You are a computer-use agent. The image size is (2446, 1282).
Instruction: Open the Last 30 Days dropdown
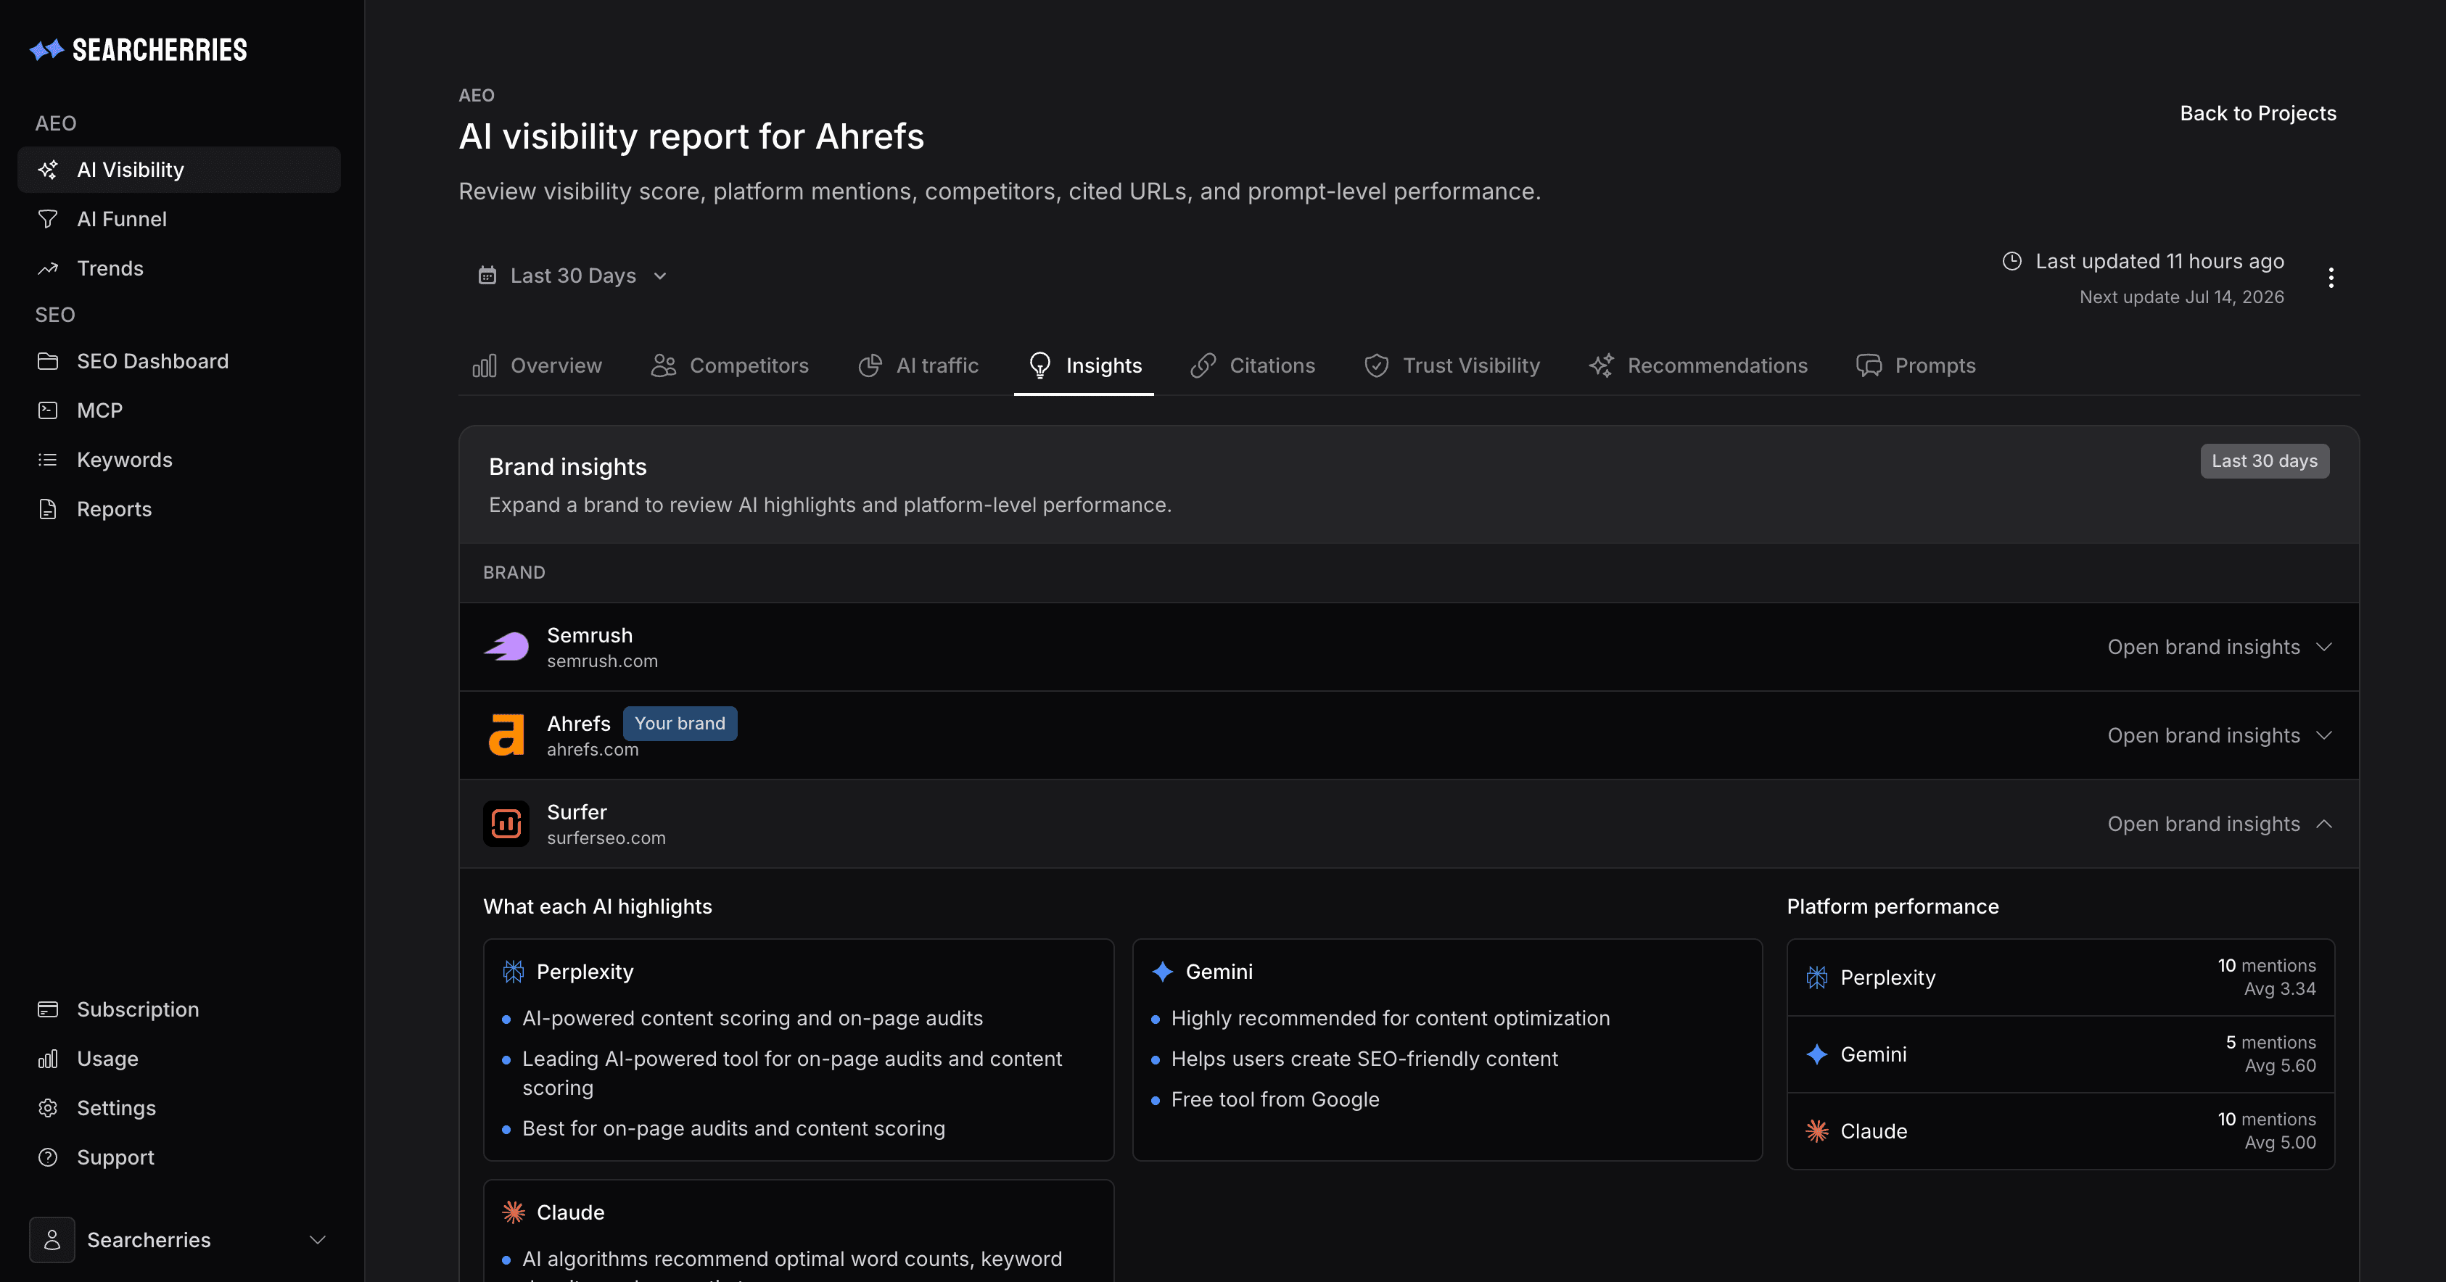click(572, 276)
